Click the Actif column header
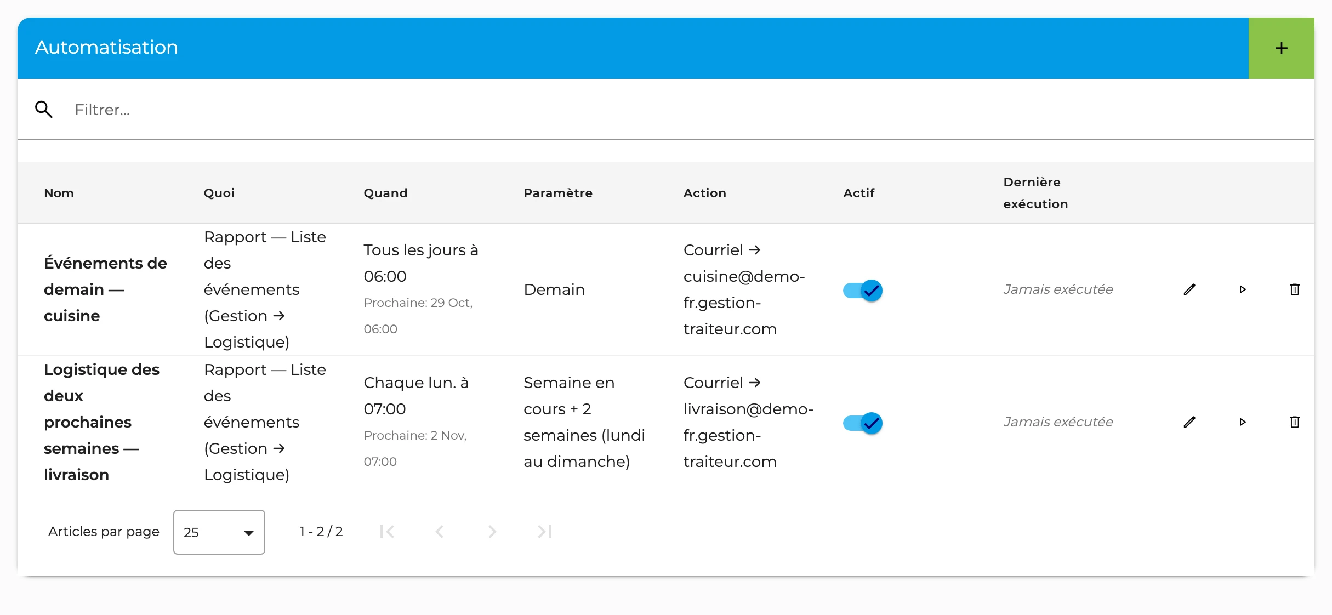The image size is (1332, 615). click(859, 193)
